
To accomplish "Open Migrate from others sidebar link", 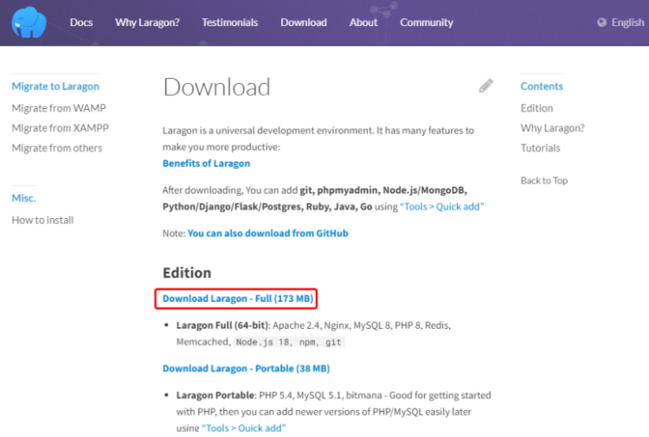I will (x=57, y=148).
